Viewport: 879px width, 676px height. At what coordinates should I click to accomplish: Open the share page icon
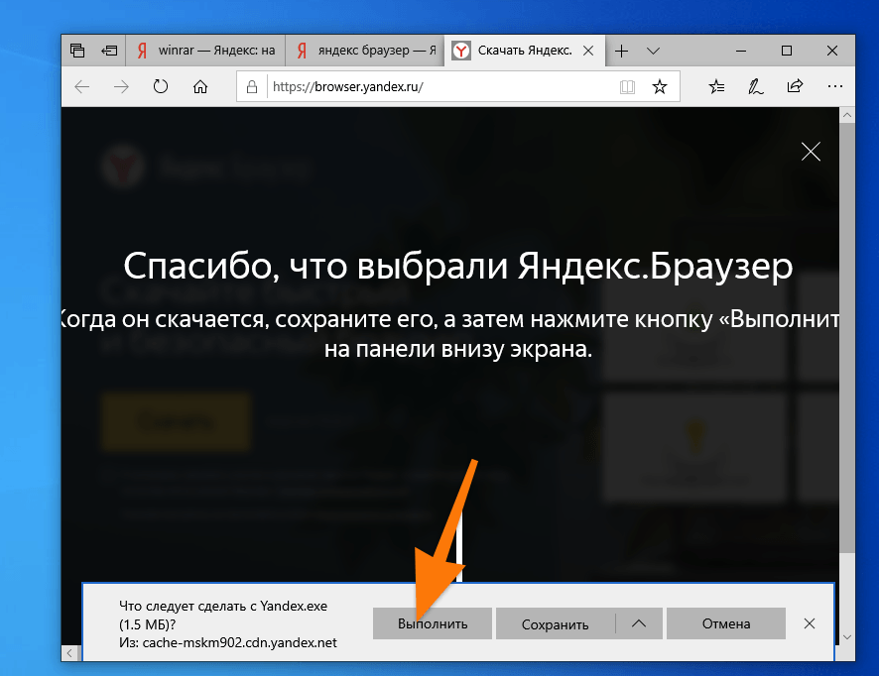click(795, 86)
